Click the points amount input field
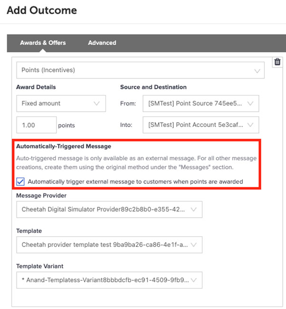 (37, 126)
